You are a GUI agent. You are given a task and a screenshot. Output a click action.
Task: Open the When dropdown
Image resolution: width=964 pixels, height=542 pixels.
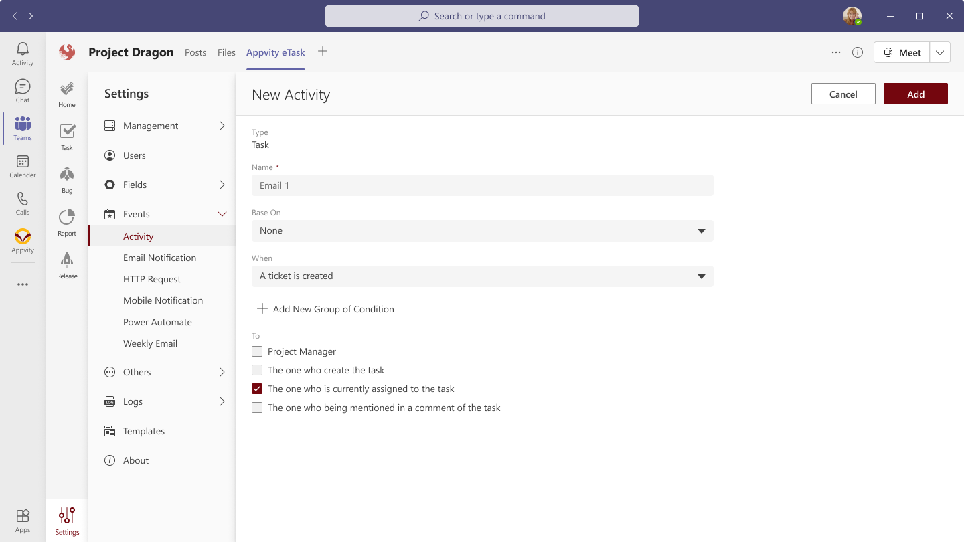click(482, 276)
